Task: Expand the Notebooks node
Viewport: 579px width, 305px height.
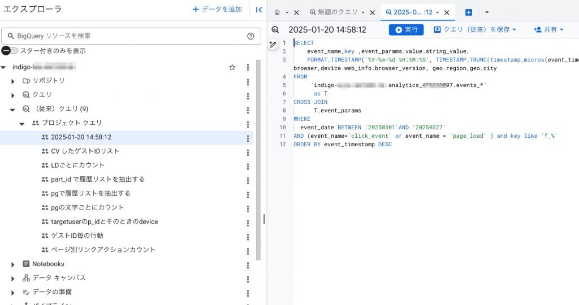Action: [x=13, y=264]
